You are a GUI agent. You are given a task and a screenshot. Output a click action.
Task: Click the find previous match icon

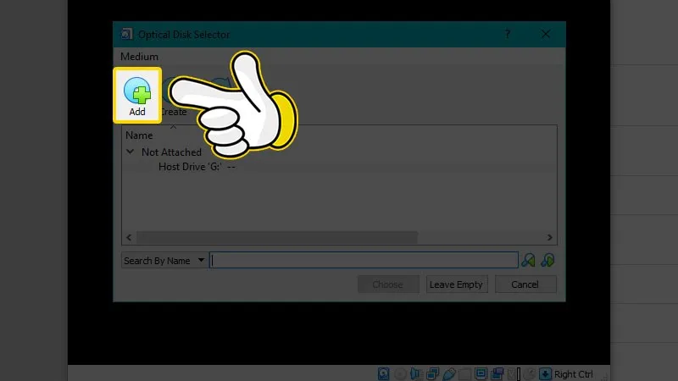529,261
